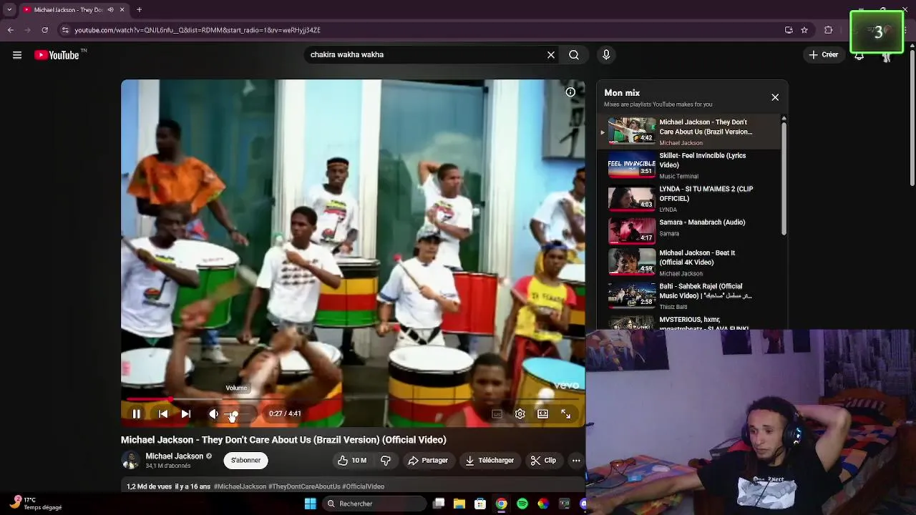Open more actions three-dot menu

576,461
